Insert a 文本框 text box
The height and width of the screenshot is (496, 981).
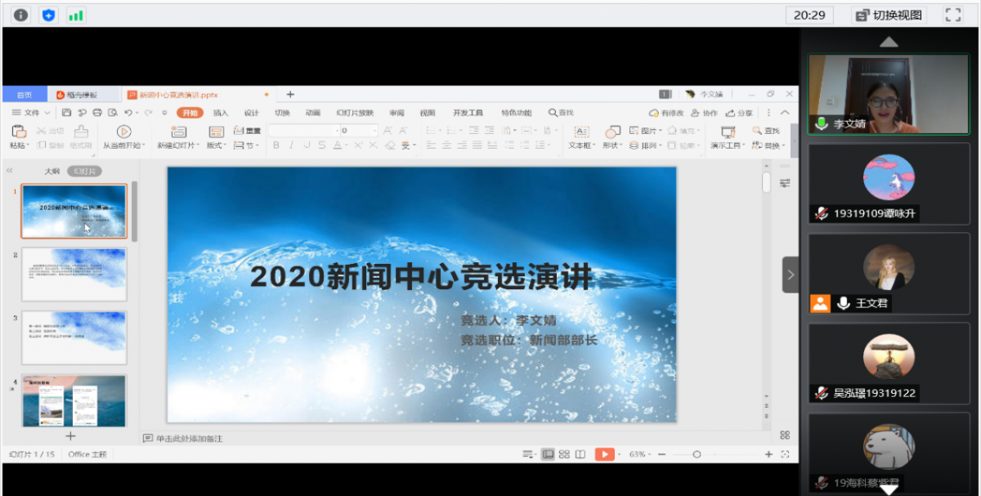(x=581, y=132)
